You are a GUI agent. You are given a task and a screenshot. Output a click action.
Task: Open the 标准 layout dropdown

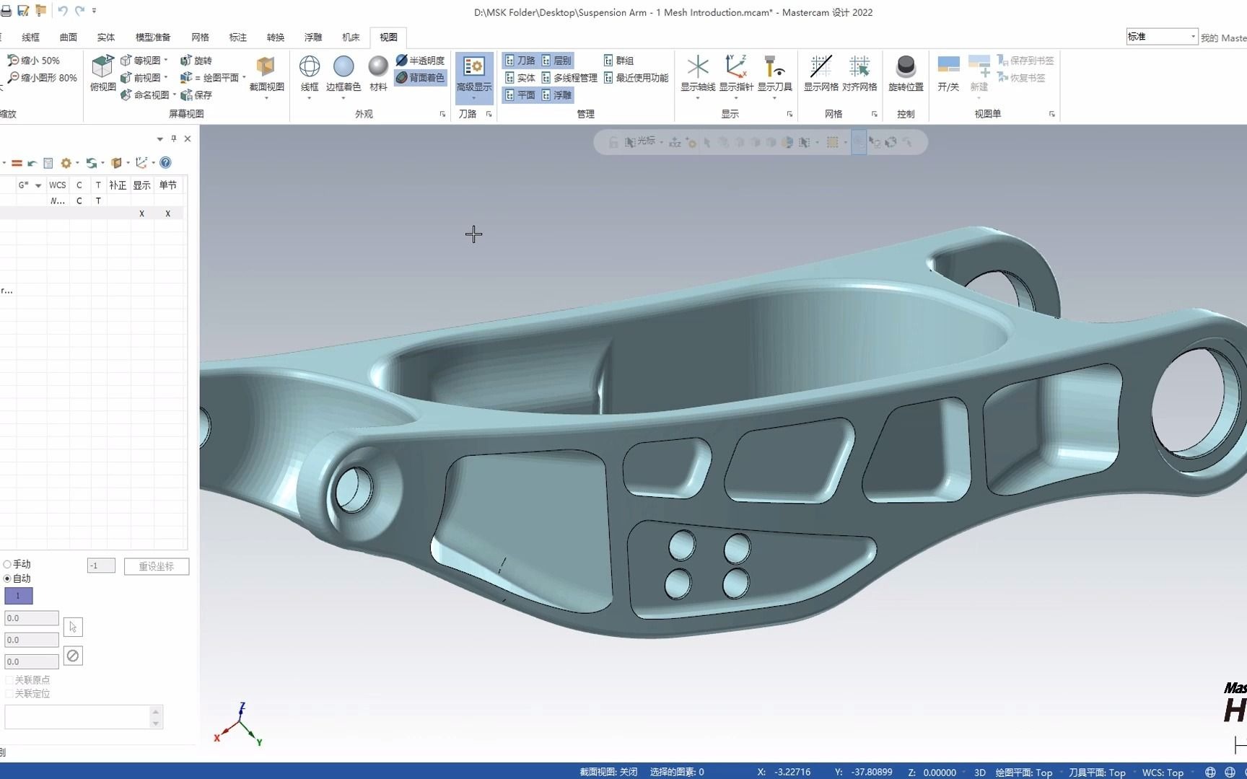pyautogui.click(x=1193, y=36)
